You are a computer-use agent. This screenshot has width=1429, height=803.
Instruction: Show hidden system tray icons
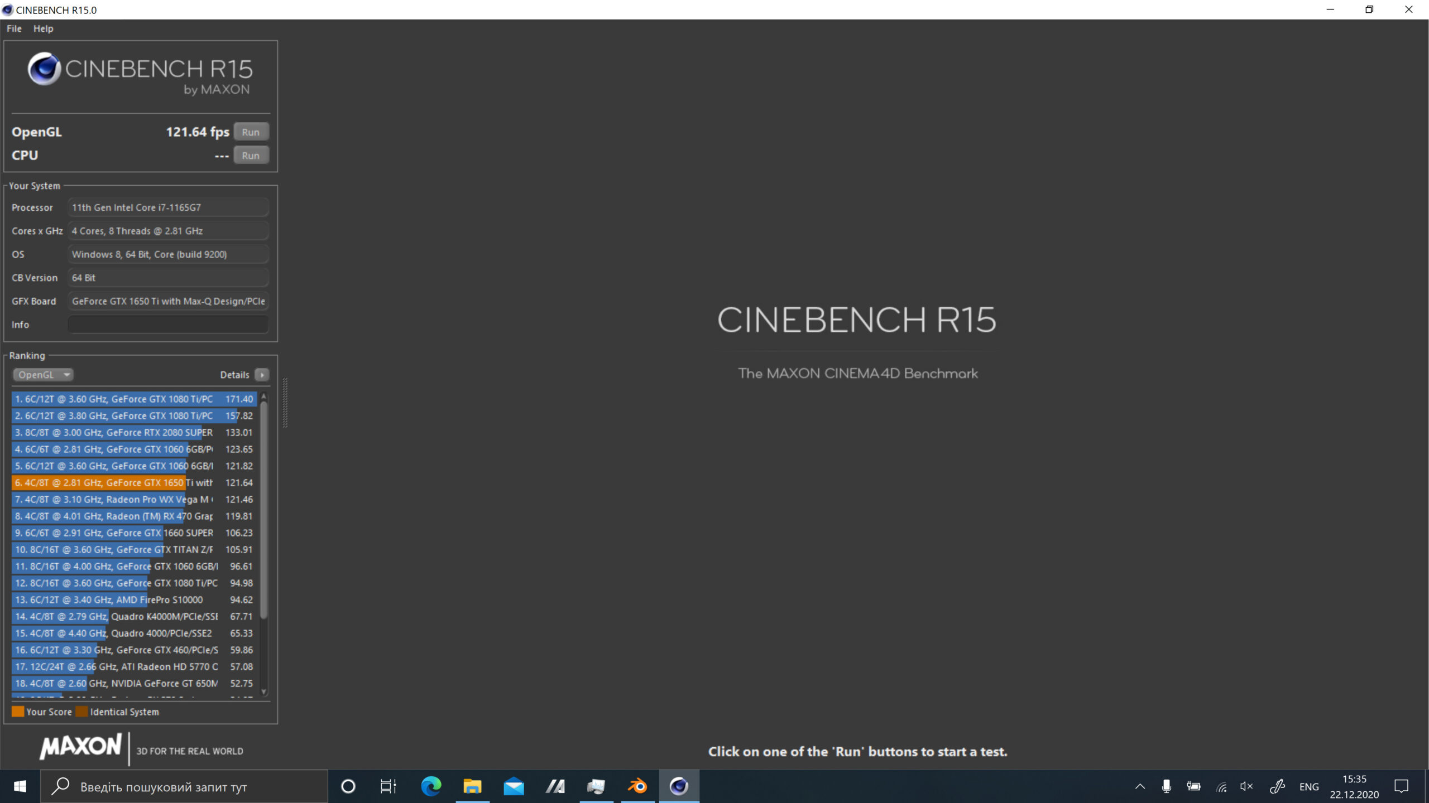[1140, 786]
